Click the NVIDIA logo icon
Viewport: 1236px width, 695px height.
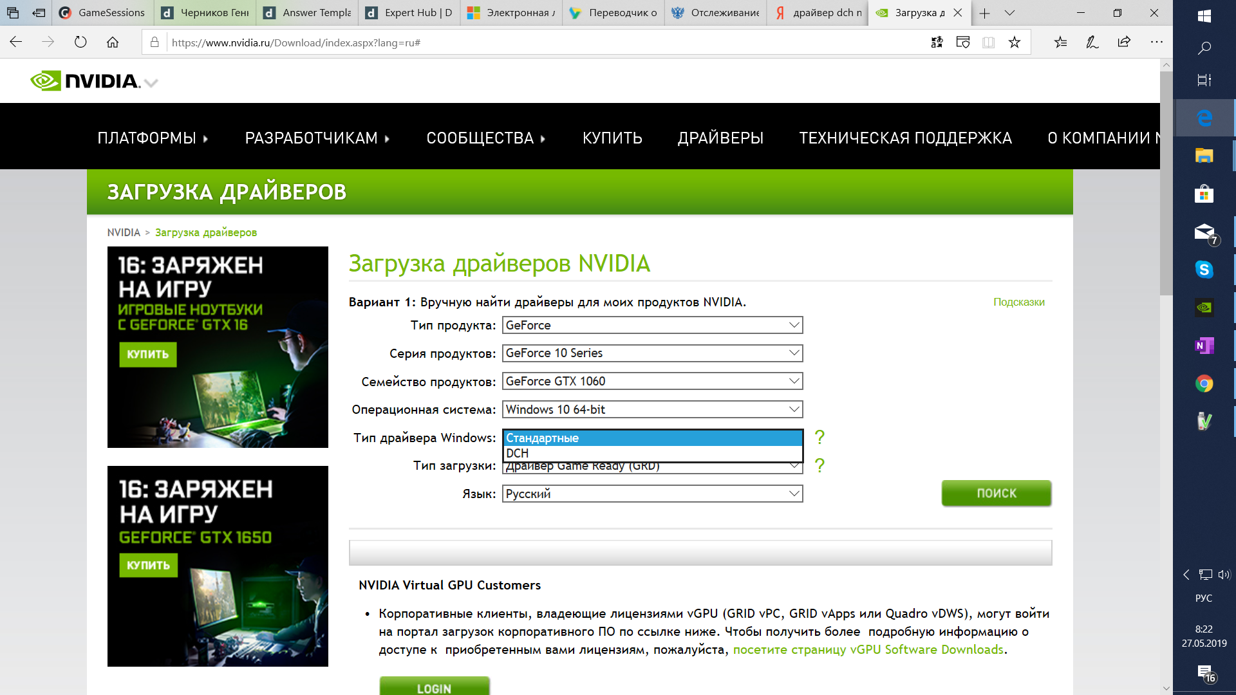(46, 80)
